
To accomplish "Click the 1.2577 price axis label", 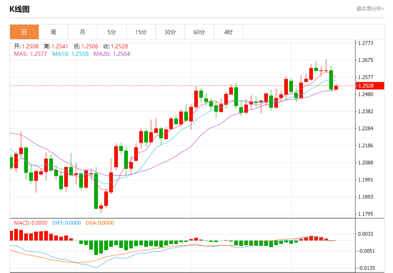I will (x=365, y=77).
